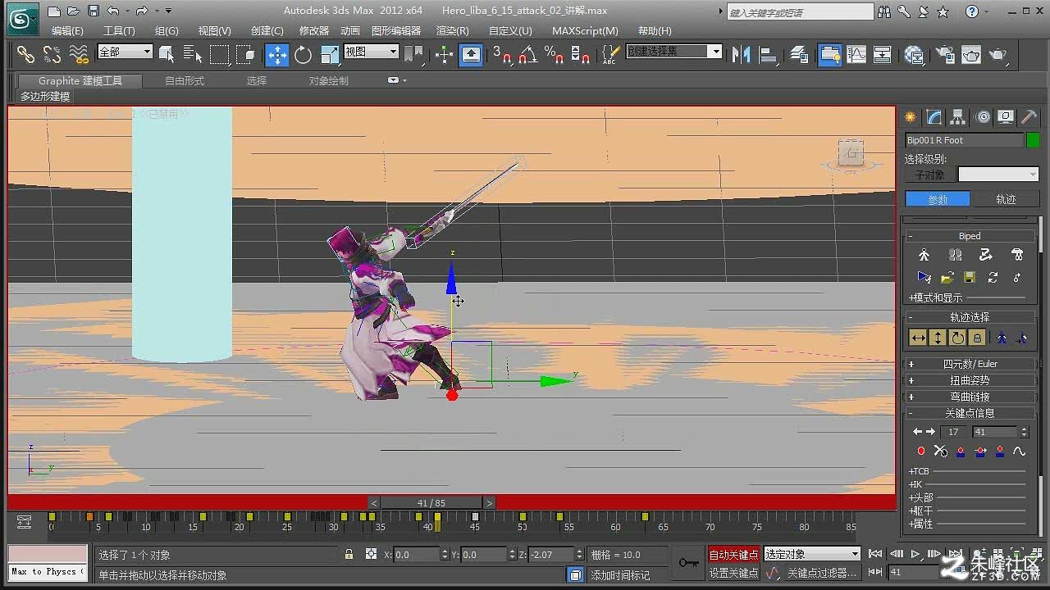Open the Create command panel tab
Viewport: 1050px width, 590px height.
[910, 117]
